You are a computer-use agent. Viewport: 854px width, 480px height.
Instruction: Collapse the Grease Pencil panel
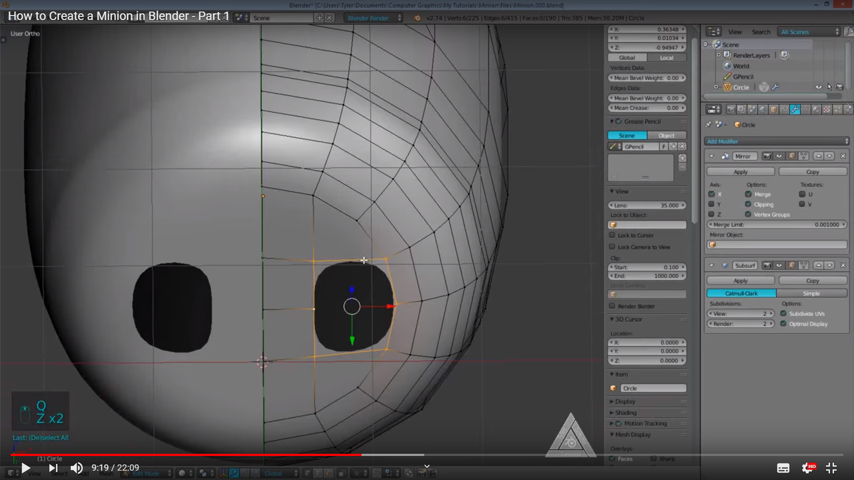[x=612, y=121]
